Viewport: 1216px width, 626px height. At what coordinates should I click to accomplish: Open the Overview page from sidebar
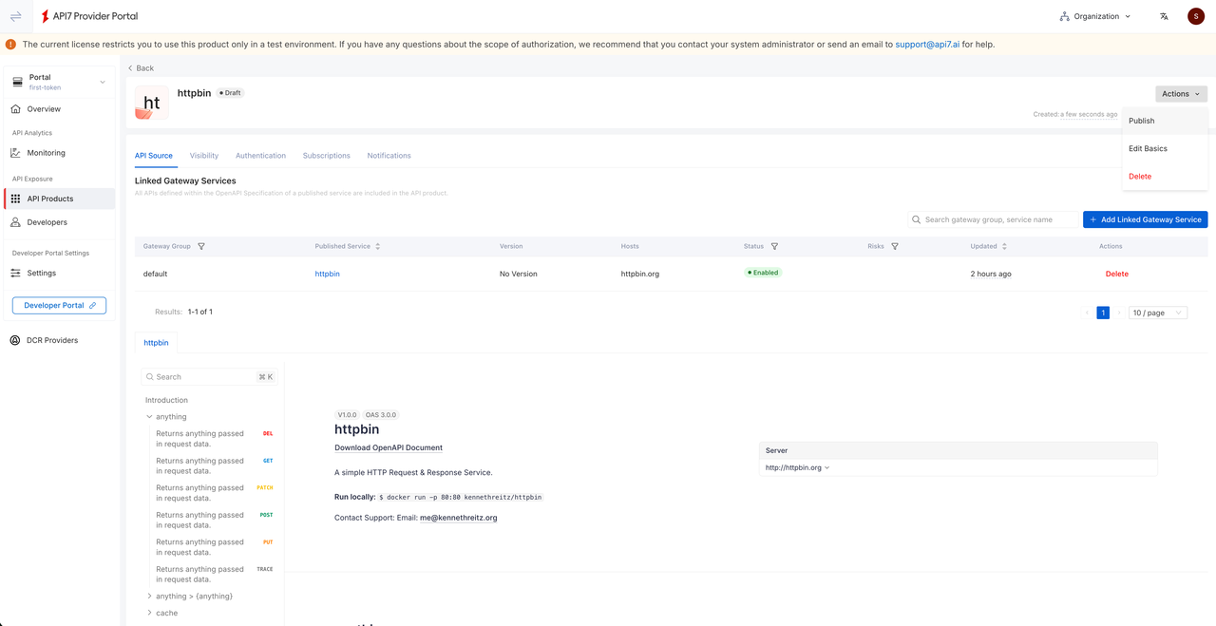[43, 108]
